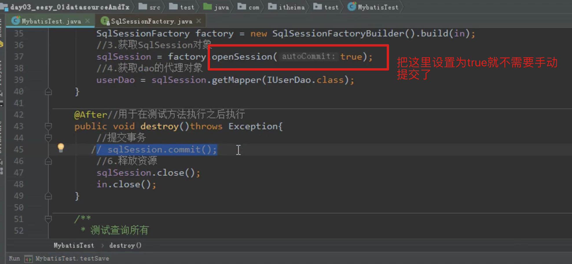Screen dimensions: 572x264
Task: Click the MybatisTest item in bottom breadcrumb
Action: [74, 245]
